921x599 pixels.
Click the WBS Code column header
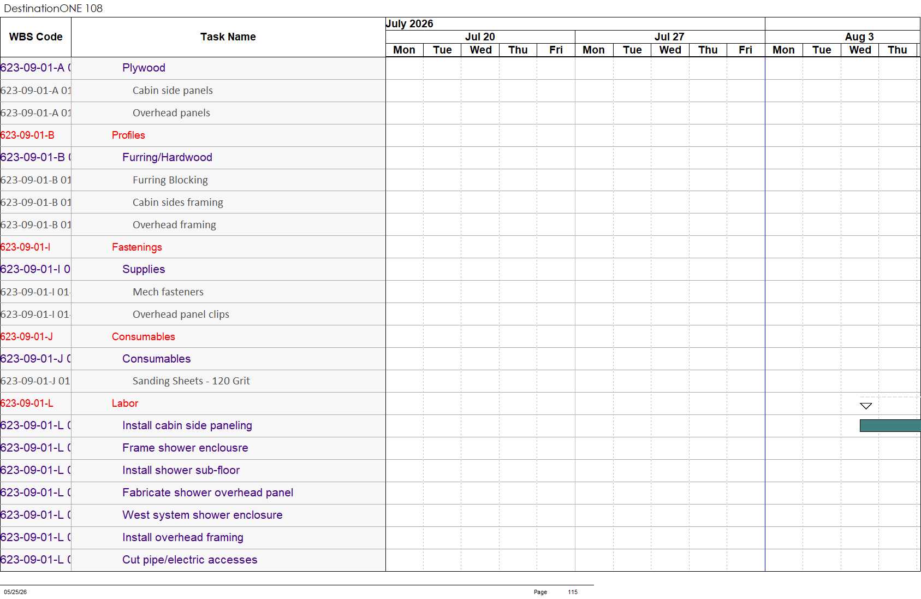pos(36,37)
